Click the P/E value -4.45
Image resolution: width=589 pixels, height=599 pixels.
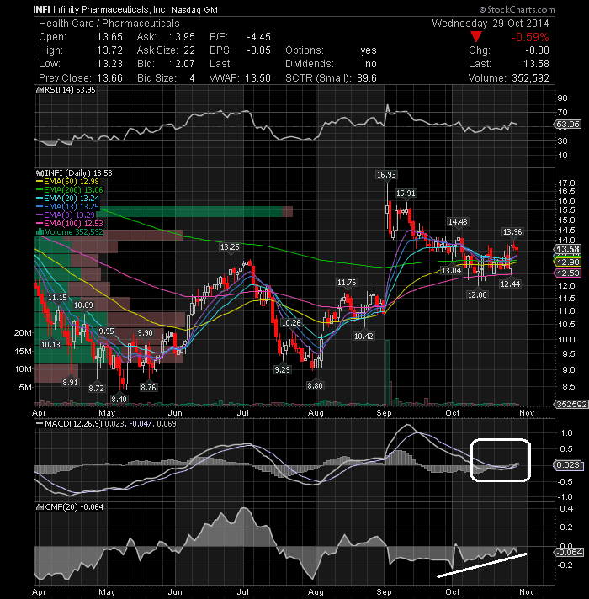258,37
